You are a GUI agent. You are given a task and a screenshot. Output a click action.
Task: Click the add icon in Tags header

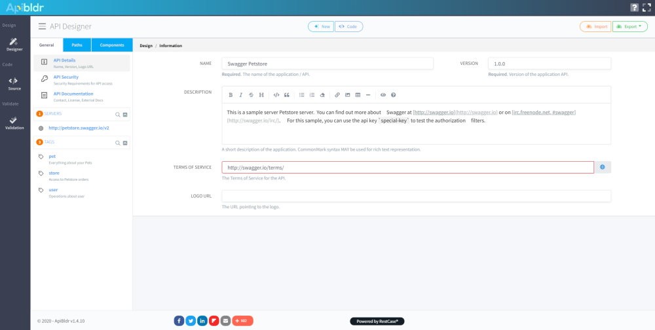coord(125,143)
